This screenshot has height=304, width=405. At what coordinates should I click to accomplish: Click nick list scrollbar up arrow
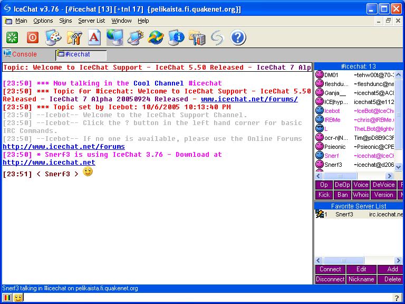[x=398, y=74]
